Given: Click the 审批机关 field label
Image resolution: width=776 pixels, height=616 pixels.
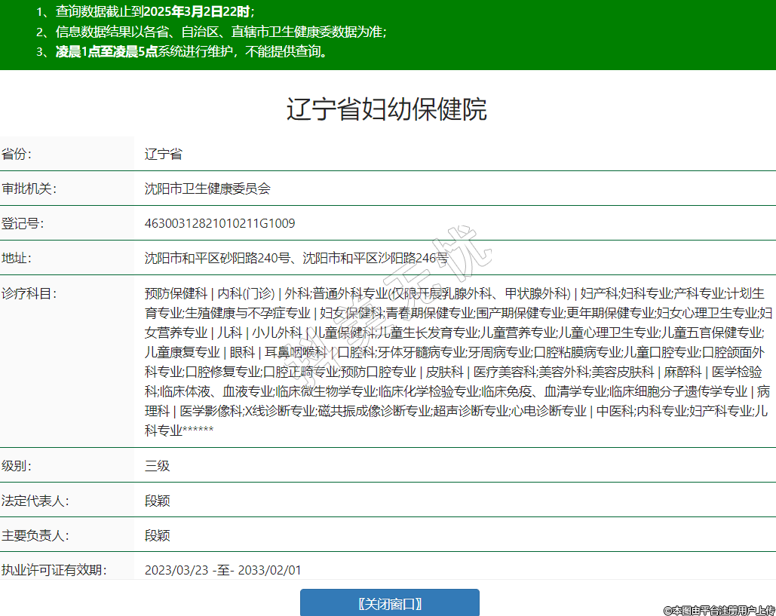Looking at the screenshot, I should 28,188.
